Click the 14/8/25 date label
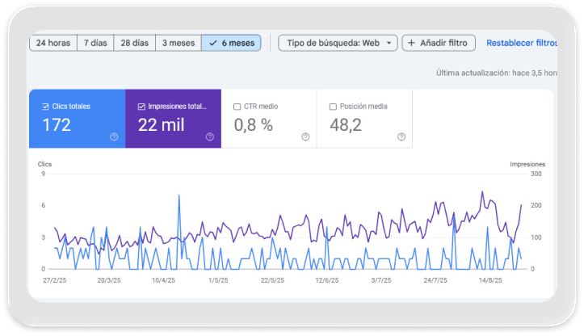 [x=490, y=280]
